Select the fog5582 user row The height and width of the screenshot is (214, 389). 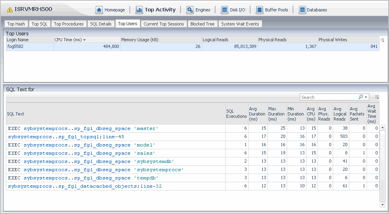(x=30, y=47)
